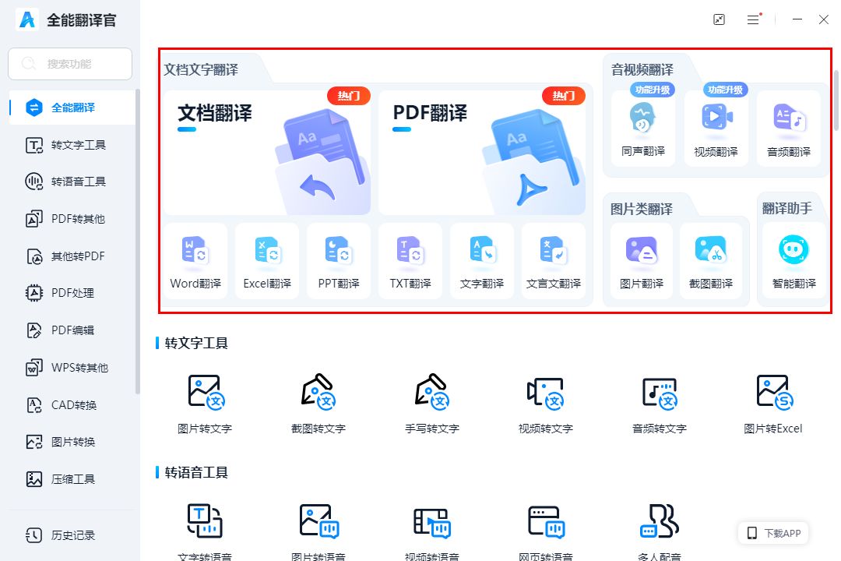
Task: Close the application window
Action: coord(824,19)
